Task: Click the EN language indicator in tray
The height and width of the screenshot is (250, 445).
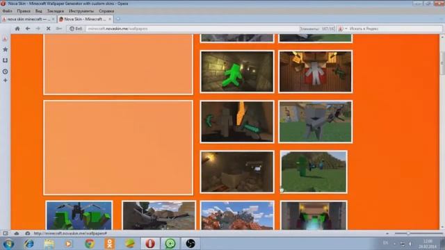Action: click(x=385, y=243)
